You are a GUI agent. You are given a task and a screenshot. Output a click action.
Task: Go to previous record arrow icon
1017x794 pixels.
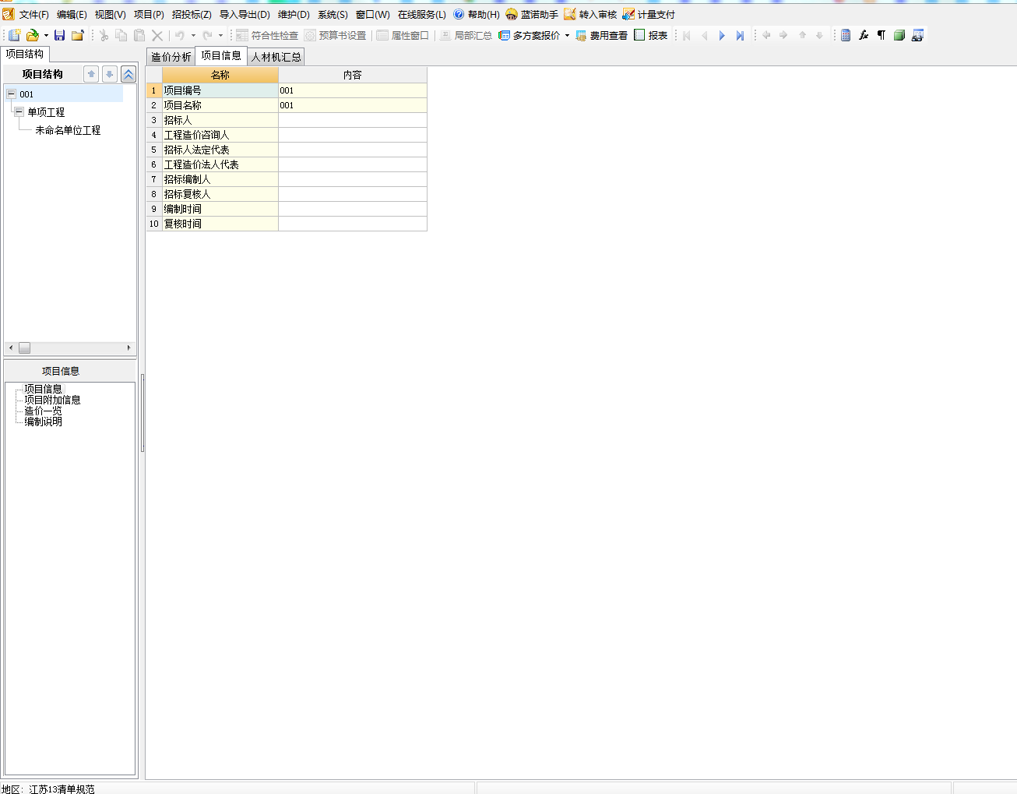[x=705, y=35]
